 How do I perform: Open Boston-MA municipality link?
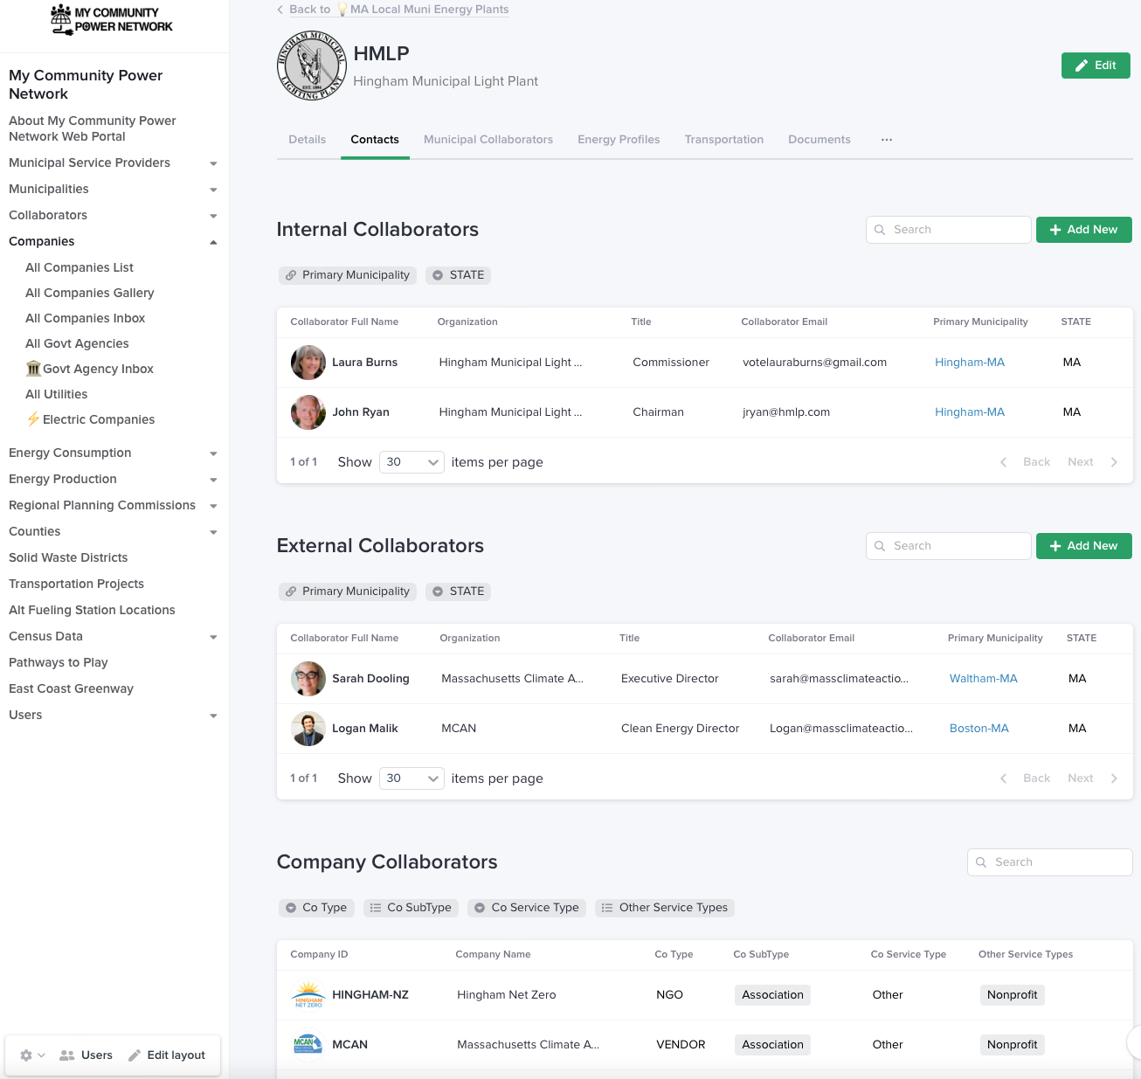(979, 729)
